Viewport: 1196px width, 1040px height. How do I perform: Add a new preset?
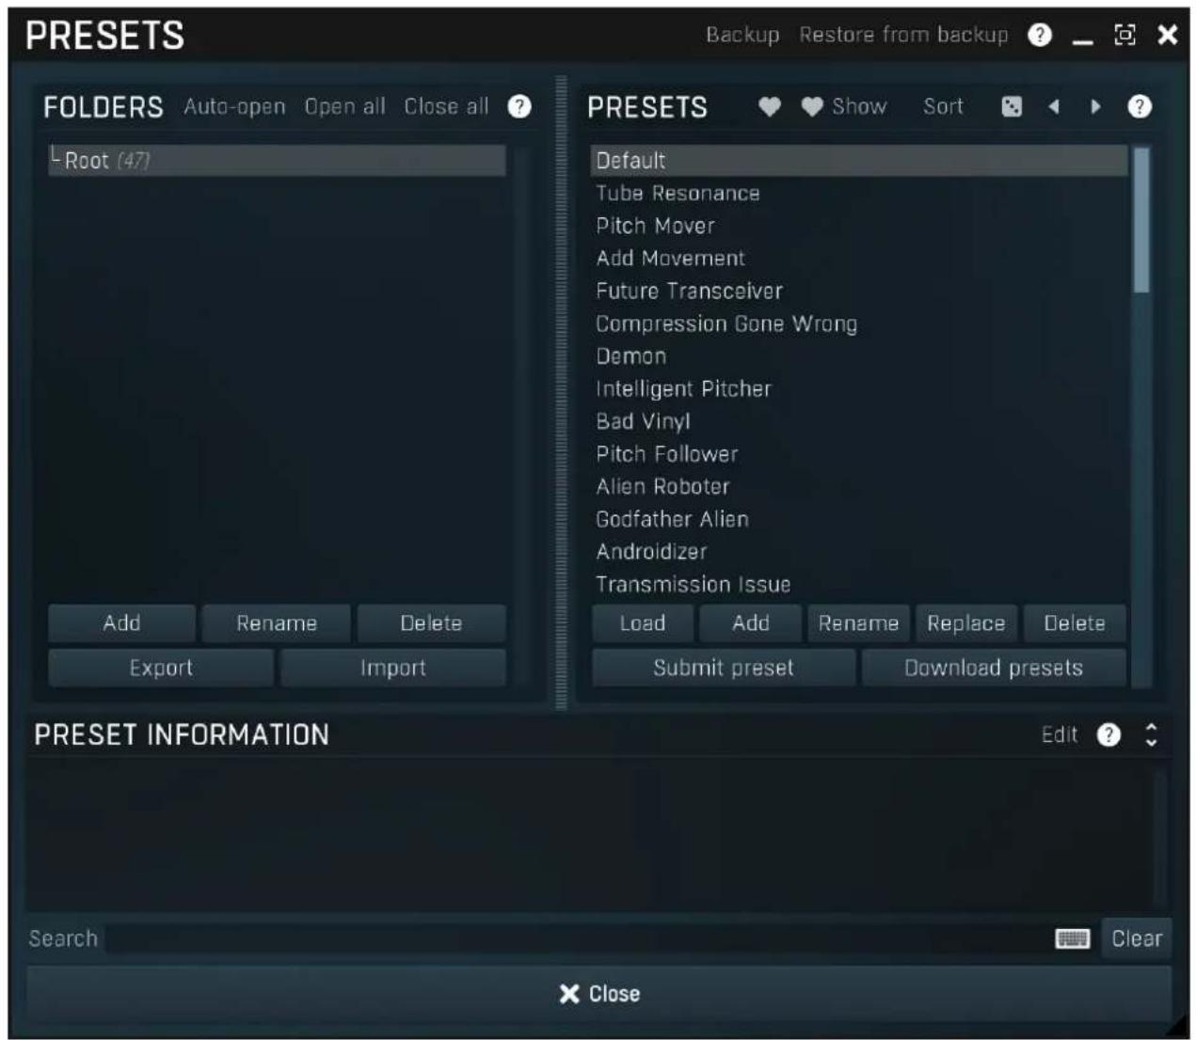tap(751, 623)
